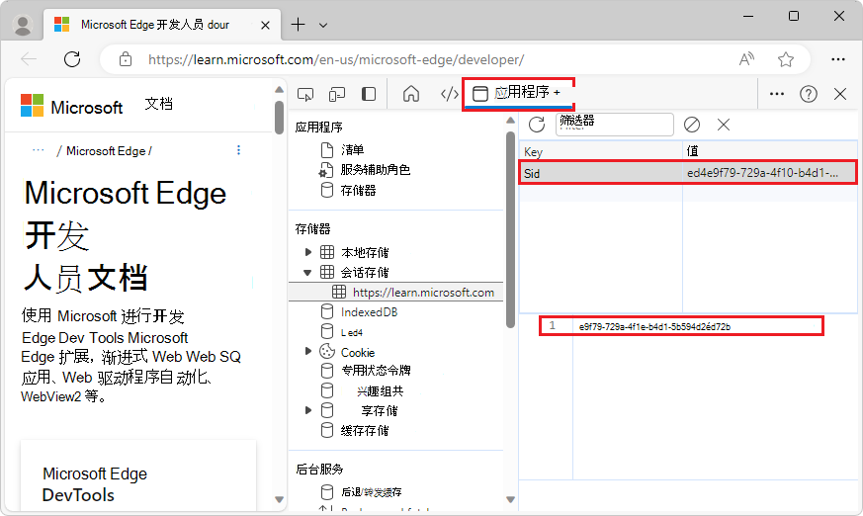Click the webpage vertical scrollbar thumb
Image resolution: width=863 pixels, height=516 pixels.
point(279,117)
